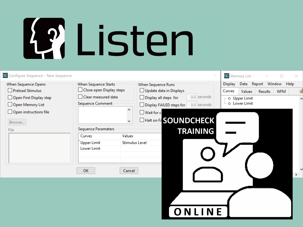
Task: Switch to the Results tab
Action: click(264, 91)
